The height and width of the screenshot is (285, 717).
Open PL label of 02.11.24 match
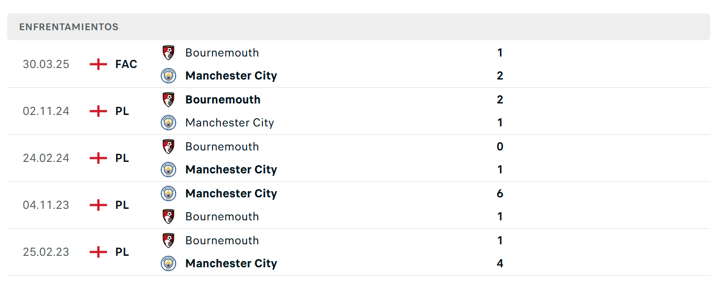coord(122,111)
